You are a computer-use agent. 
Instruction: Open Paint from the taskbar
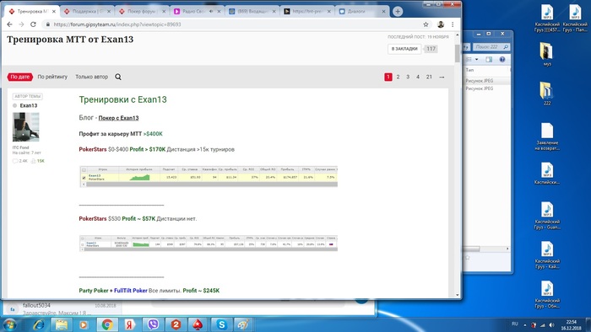[243, 324]
